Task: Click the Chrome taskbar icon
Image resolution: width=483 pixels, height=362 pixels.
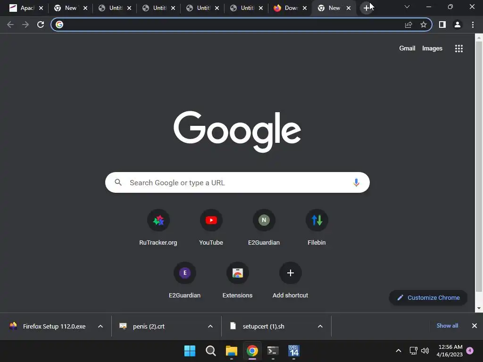Action: click(252, 351)
